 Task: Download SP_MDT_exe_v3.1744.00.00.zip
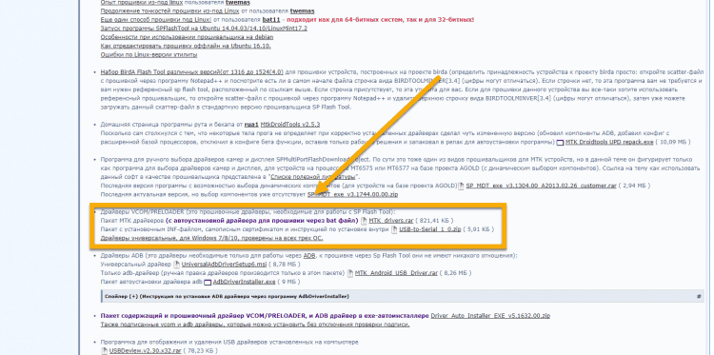(352, 194)
